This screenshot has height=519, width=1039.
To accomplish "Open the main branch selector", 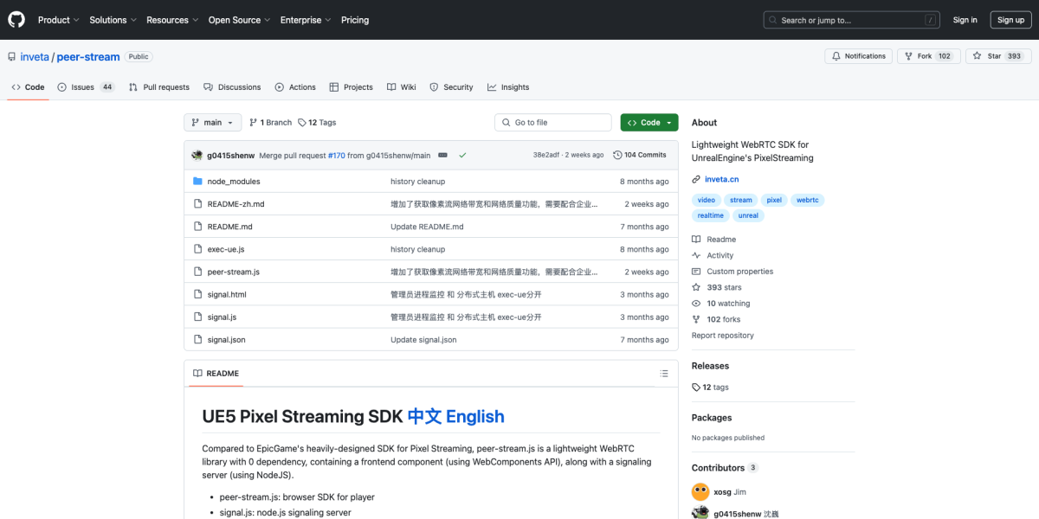I will point(212,122).
